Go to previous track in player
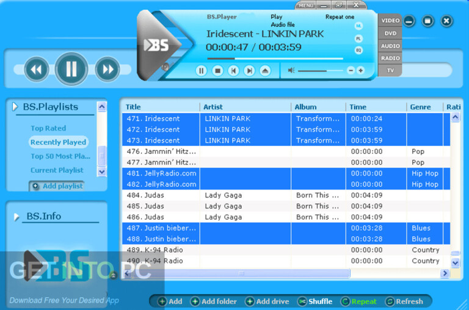Image resolution: width=469 pixels, height=310 pixels. click(x=233, y=71)
